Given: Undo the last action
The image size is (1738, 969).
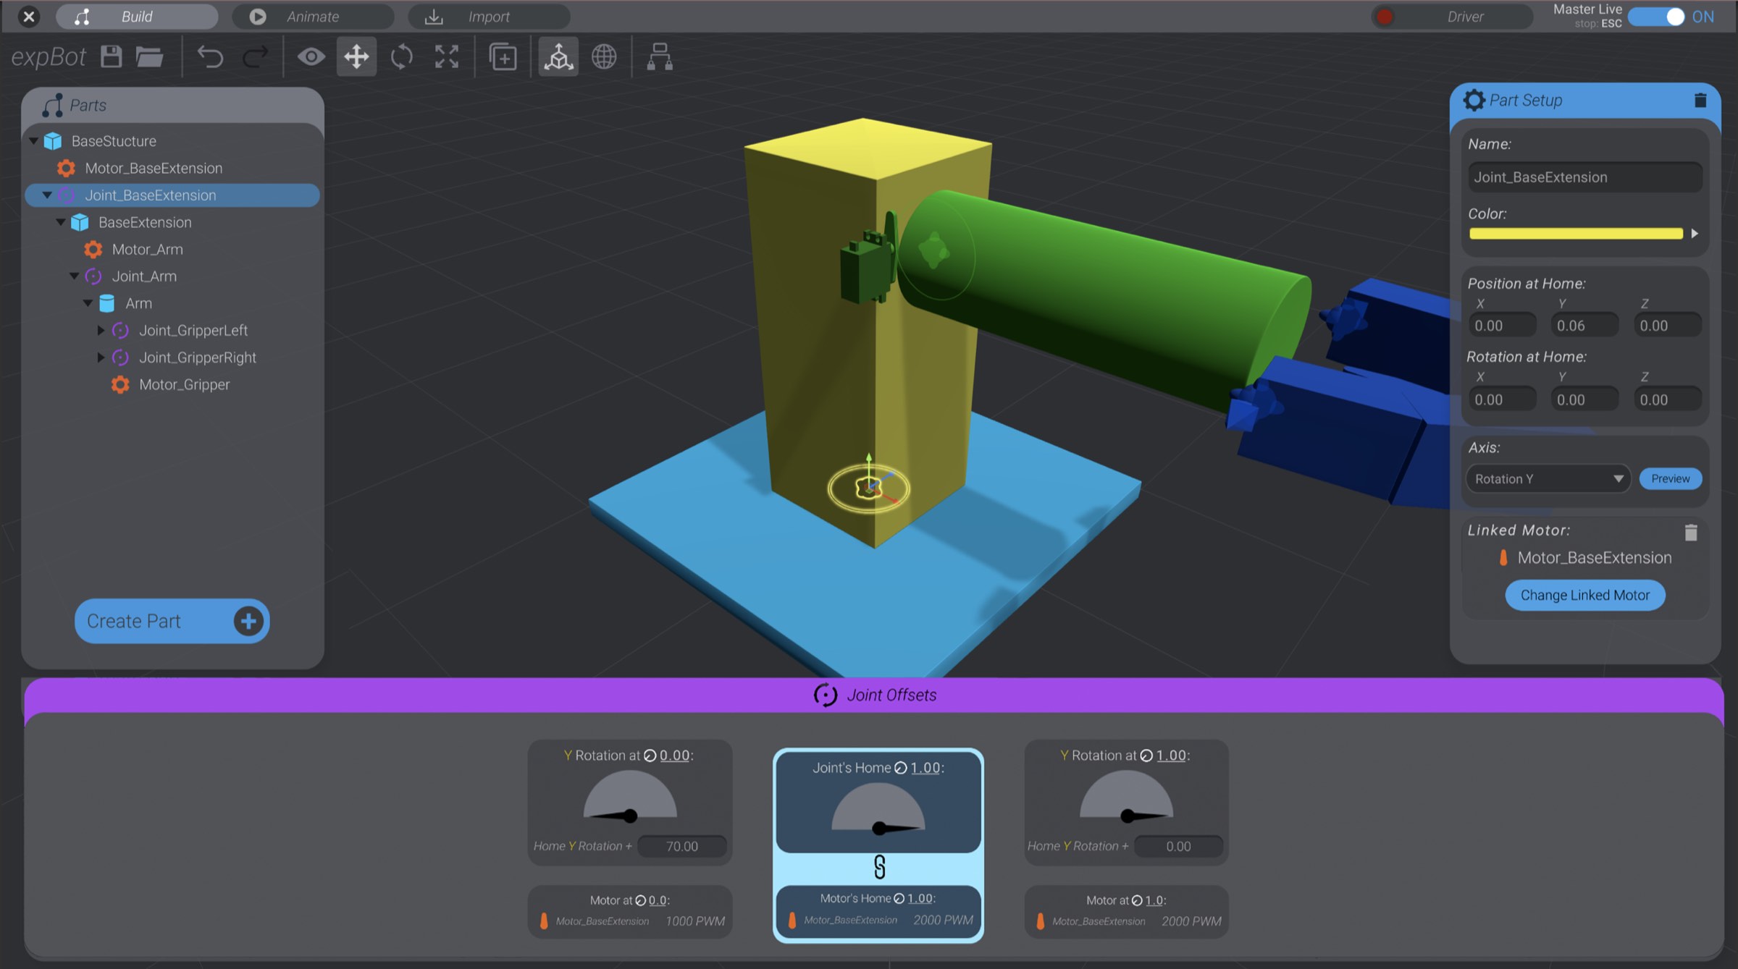Looking at the screenshot, I should coord(211,56).
